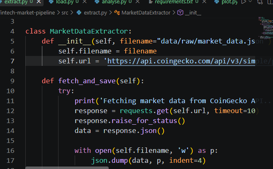Screen dimensions: 273x169
Task: Click 'open' function on line 16
Action: pos(103,151)
